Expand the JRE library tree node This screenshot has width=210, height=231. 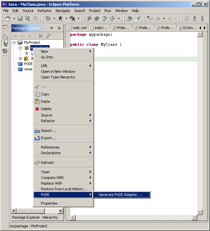point(20,58)
